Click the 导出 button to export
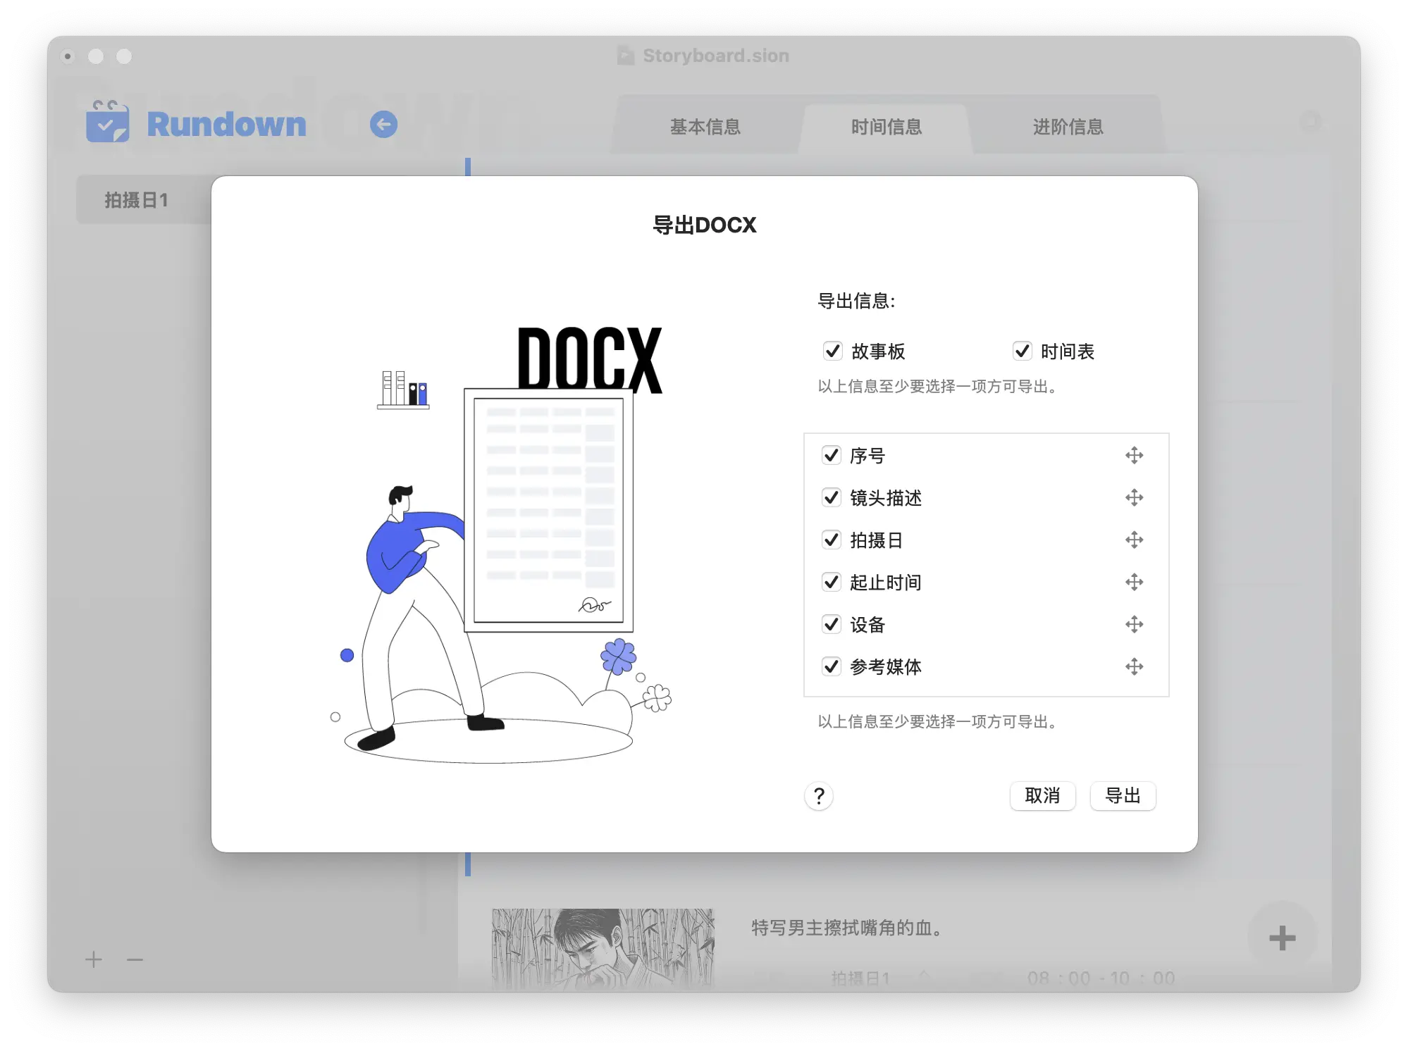 pyautogui.click(x=1122, y=796)
